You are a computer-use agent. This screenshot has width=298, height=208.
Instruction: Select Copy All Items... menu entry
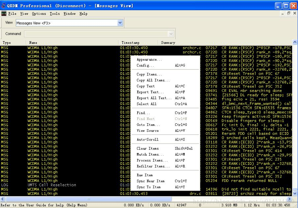[165, 80]
